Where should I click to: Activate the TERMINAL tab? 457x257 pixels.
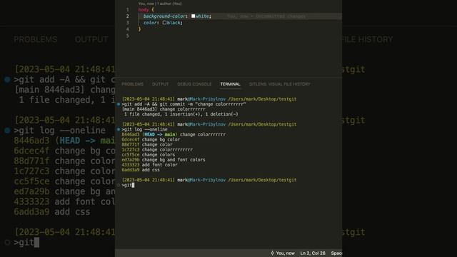(230, 84)
